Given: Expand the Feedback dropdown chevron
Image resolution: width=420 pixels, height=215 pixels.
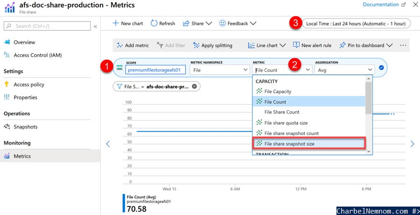Looking at the screenshot, I should [253, 24].
